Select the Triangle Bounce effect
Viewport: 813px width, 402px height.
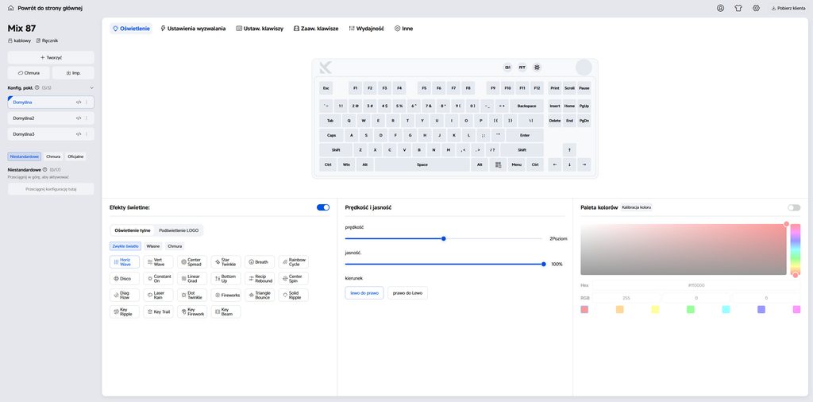(x=260, y=296)
